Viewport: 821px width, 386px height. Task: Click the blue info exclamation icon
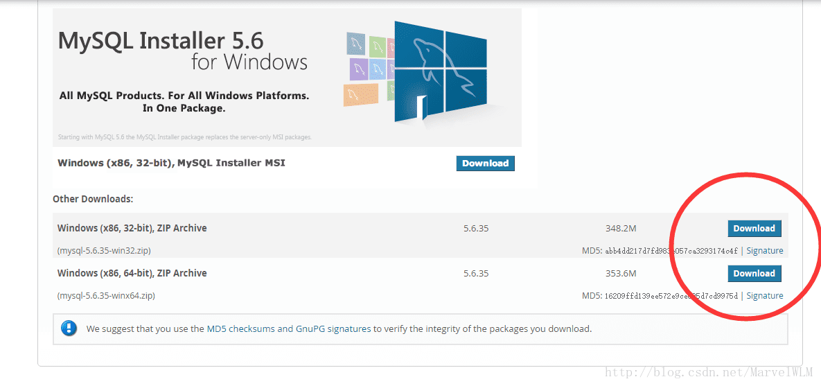pyautogui.click(x=69, y=328)
